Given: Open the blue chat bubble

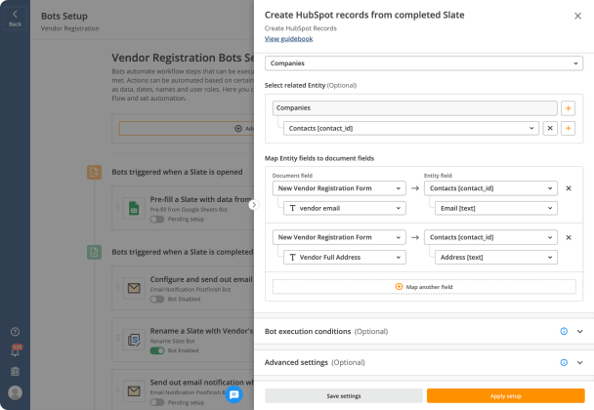Looking at the screenshot, I should [x=233, y=394].
